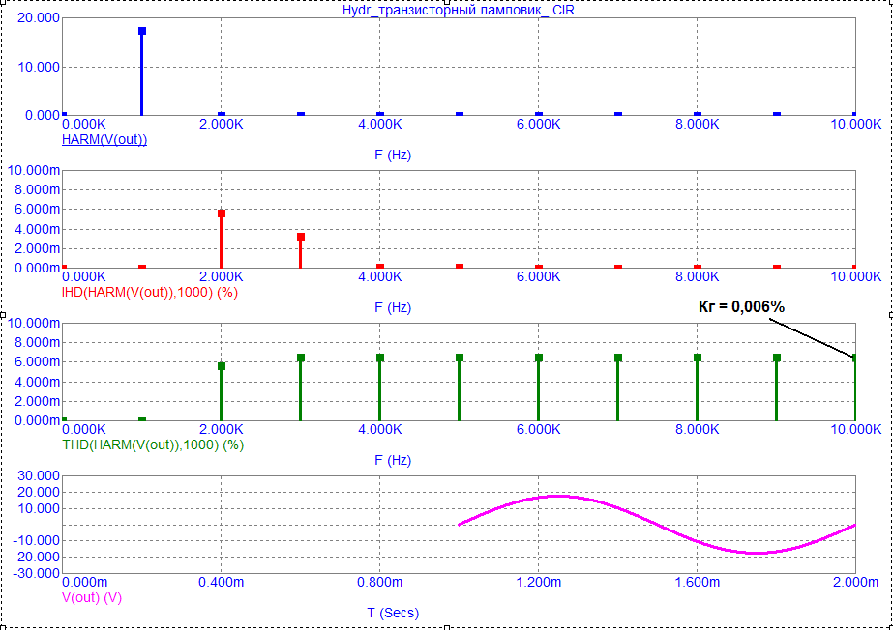Click the -20.000 value on the V(out) axis
893x630 pixels.
click(37, 557)
